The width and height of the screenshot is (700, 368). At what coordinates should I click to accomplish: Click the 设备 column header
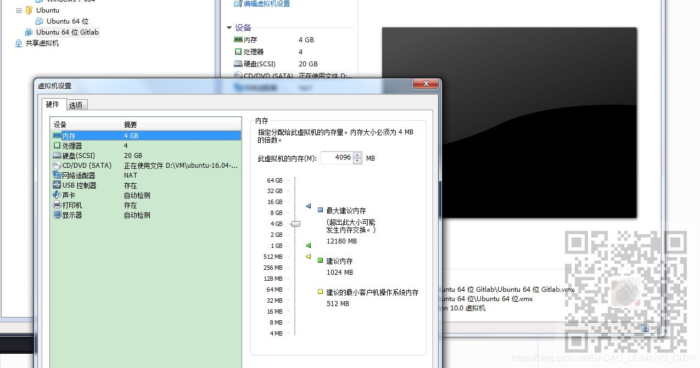pos(85,124)
